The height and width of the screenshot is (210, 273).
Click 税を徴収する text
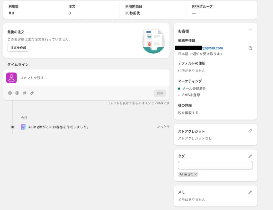point(188,113)
